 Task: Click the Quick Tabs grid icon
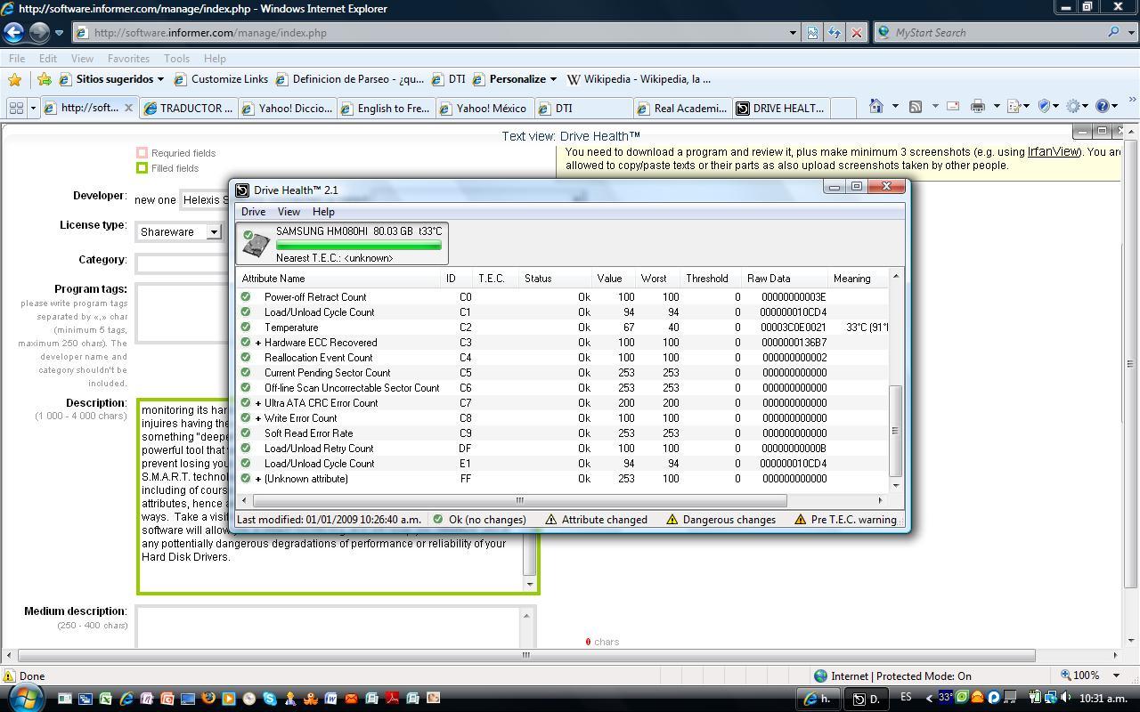pyautogui.click(x=16, y=108)
